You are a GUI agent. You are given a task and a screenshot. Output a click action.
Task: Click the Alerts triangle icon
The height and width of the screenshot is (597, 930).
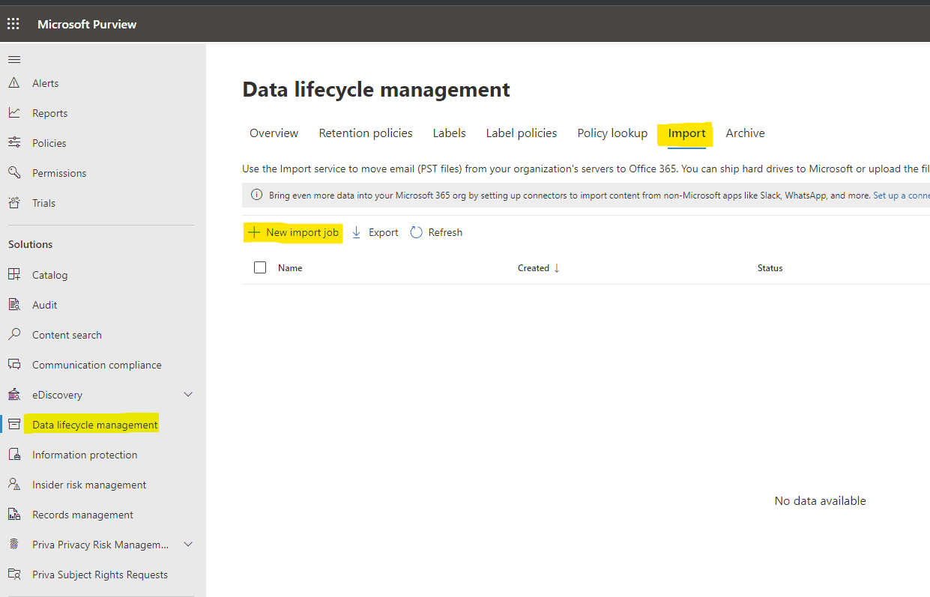[x=14, y=83]
